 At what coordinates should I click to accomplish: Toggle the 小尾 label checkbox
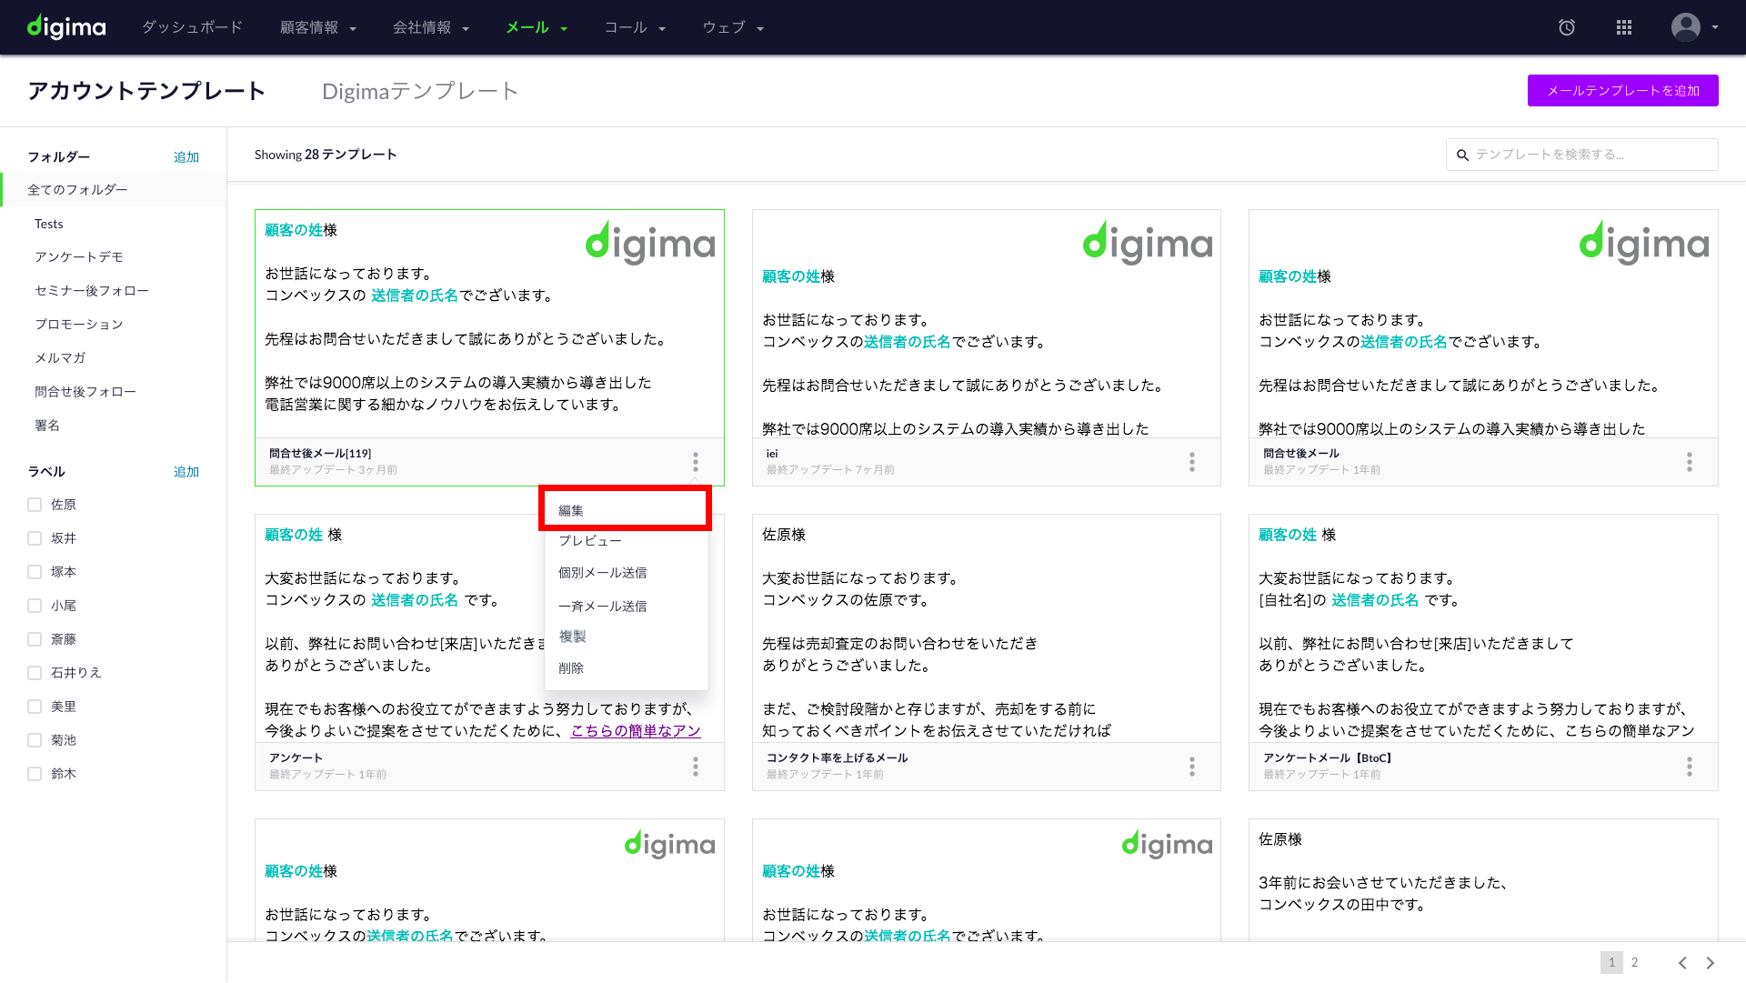tap(35, 606)
